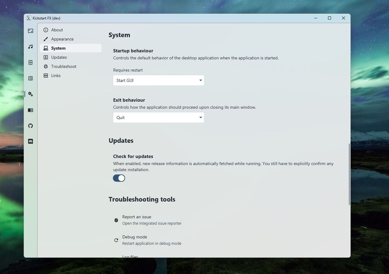Select the settings gears sidebar icon
The width and height of the screenshot is (389, 274).
31,94
